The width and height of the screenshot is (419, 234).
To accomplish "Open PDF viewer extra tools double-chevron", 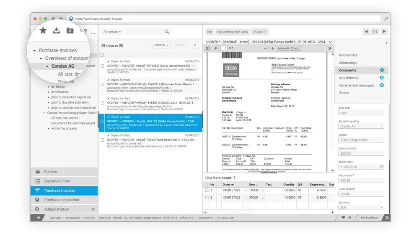I will (x=330, y=48).
